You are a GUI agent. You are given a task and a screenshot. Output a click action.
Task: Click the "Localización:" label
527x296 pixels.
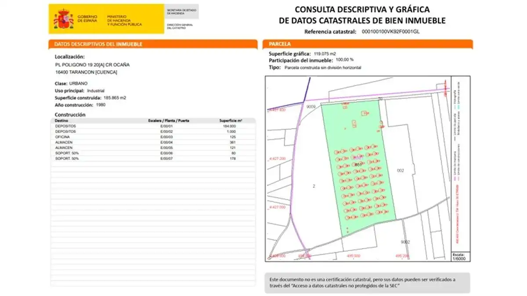(x=70, y=57)
